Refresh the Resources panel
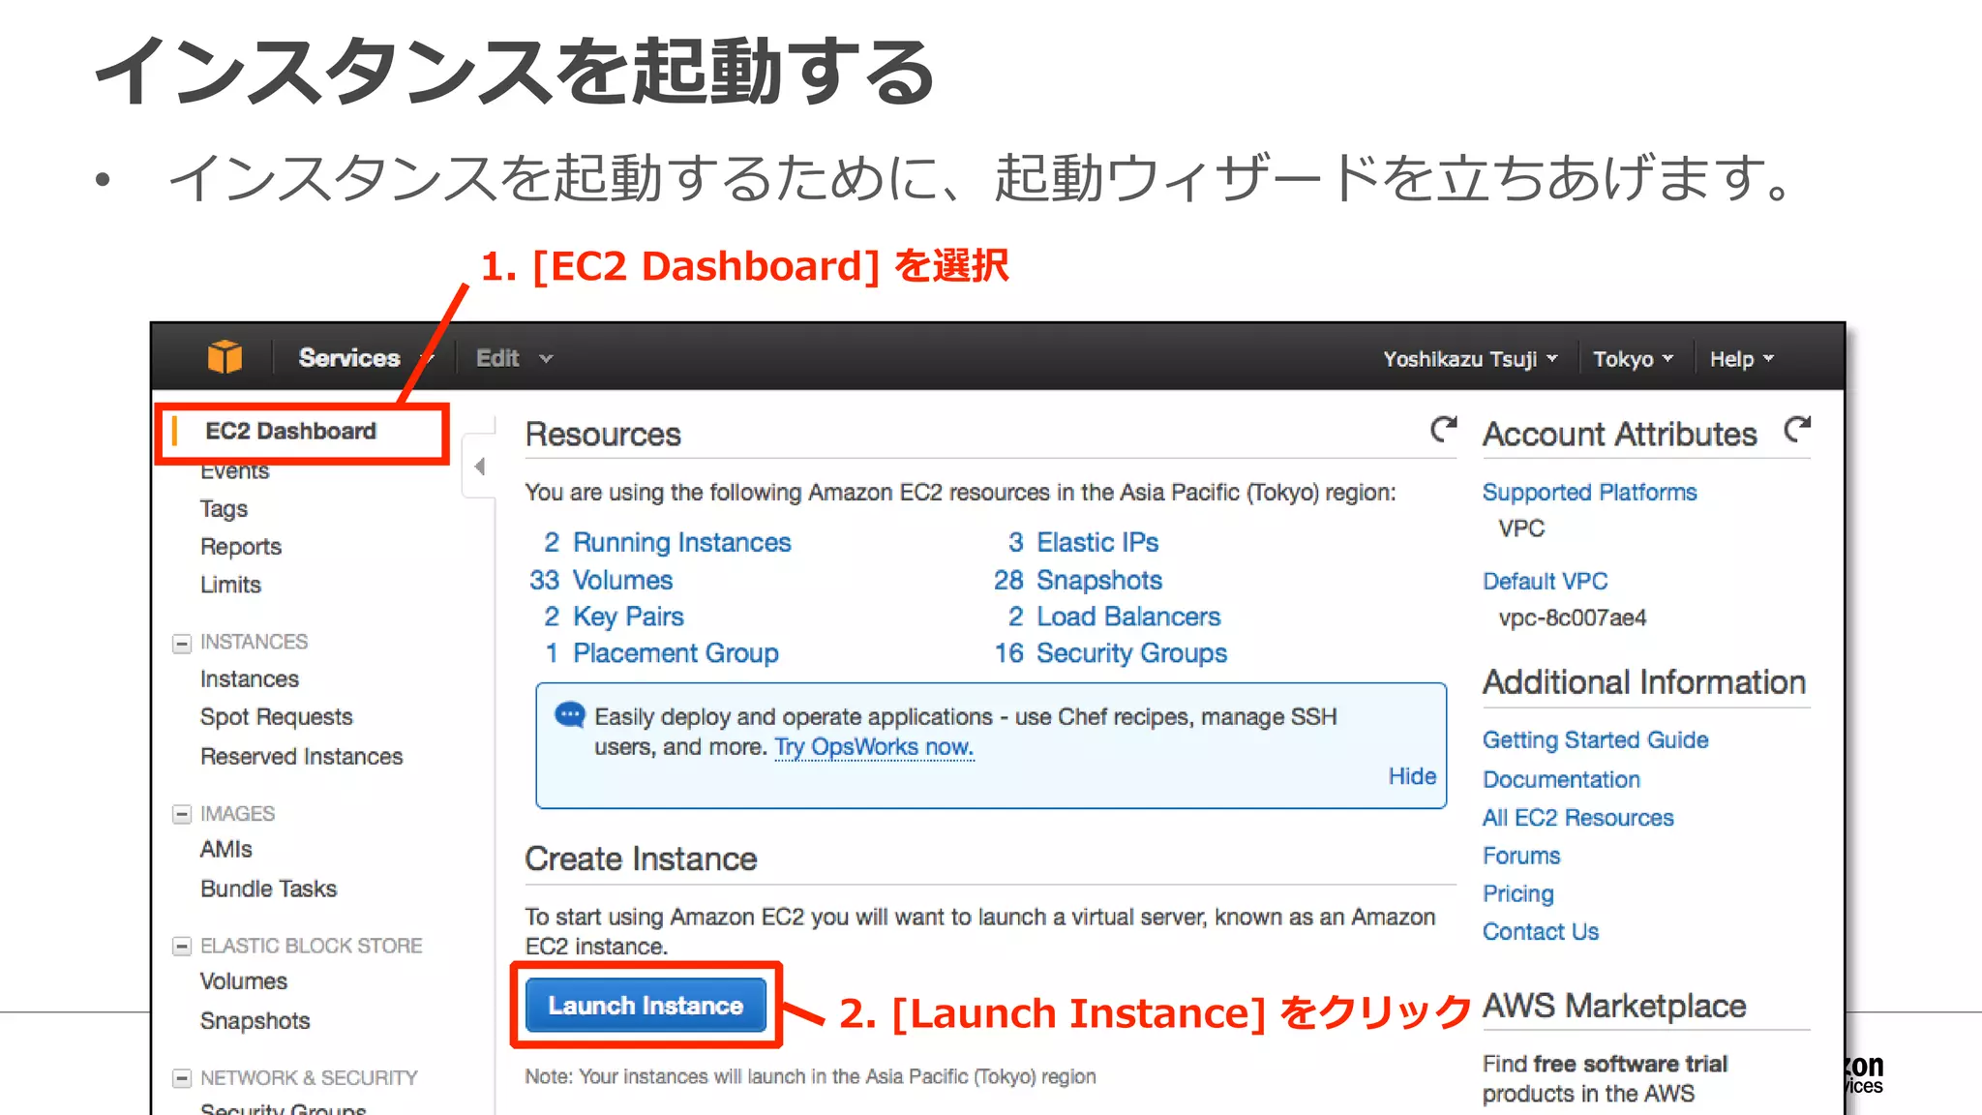 1443,429
